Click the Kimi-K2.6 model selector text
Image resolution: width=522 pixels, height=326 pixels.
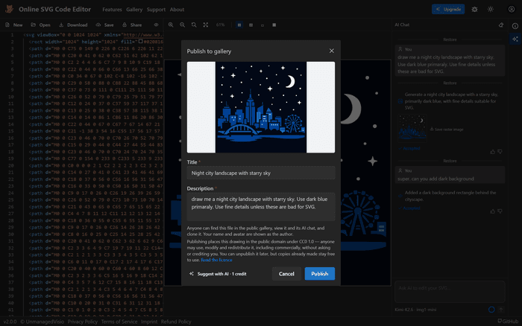pyautogui.click(x=415, y=310)
